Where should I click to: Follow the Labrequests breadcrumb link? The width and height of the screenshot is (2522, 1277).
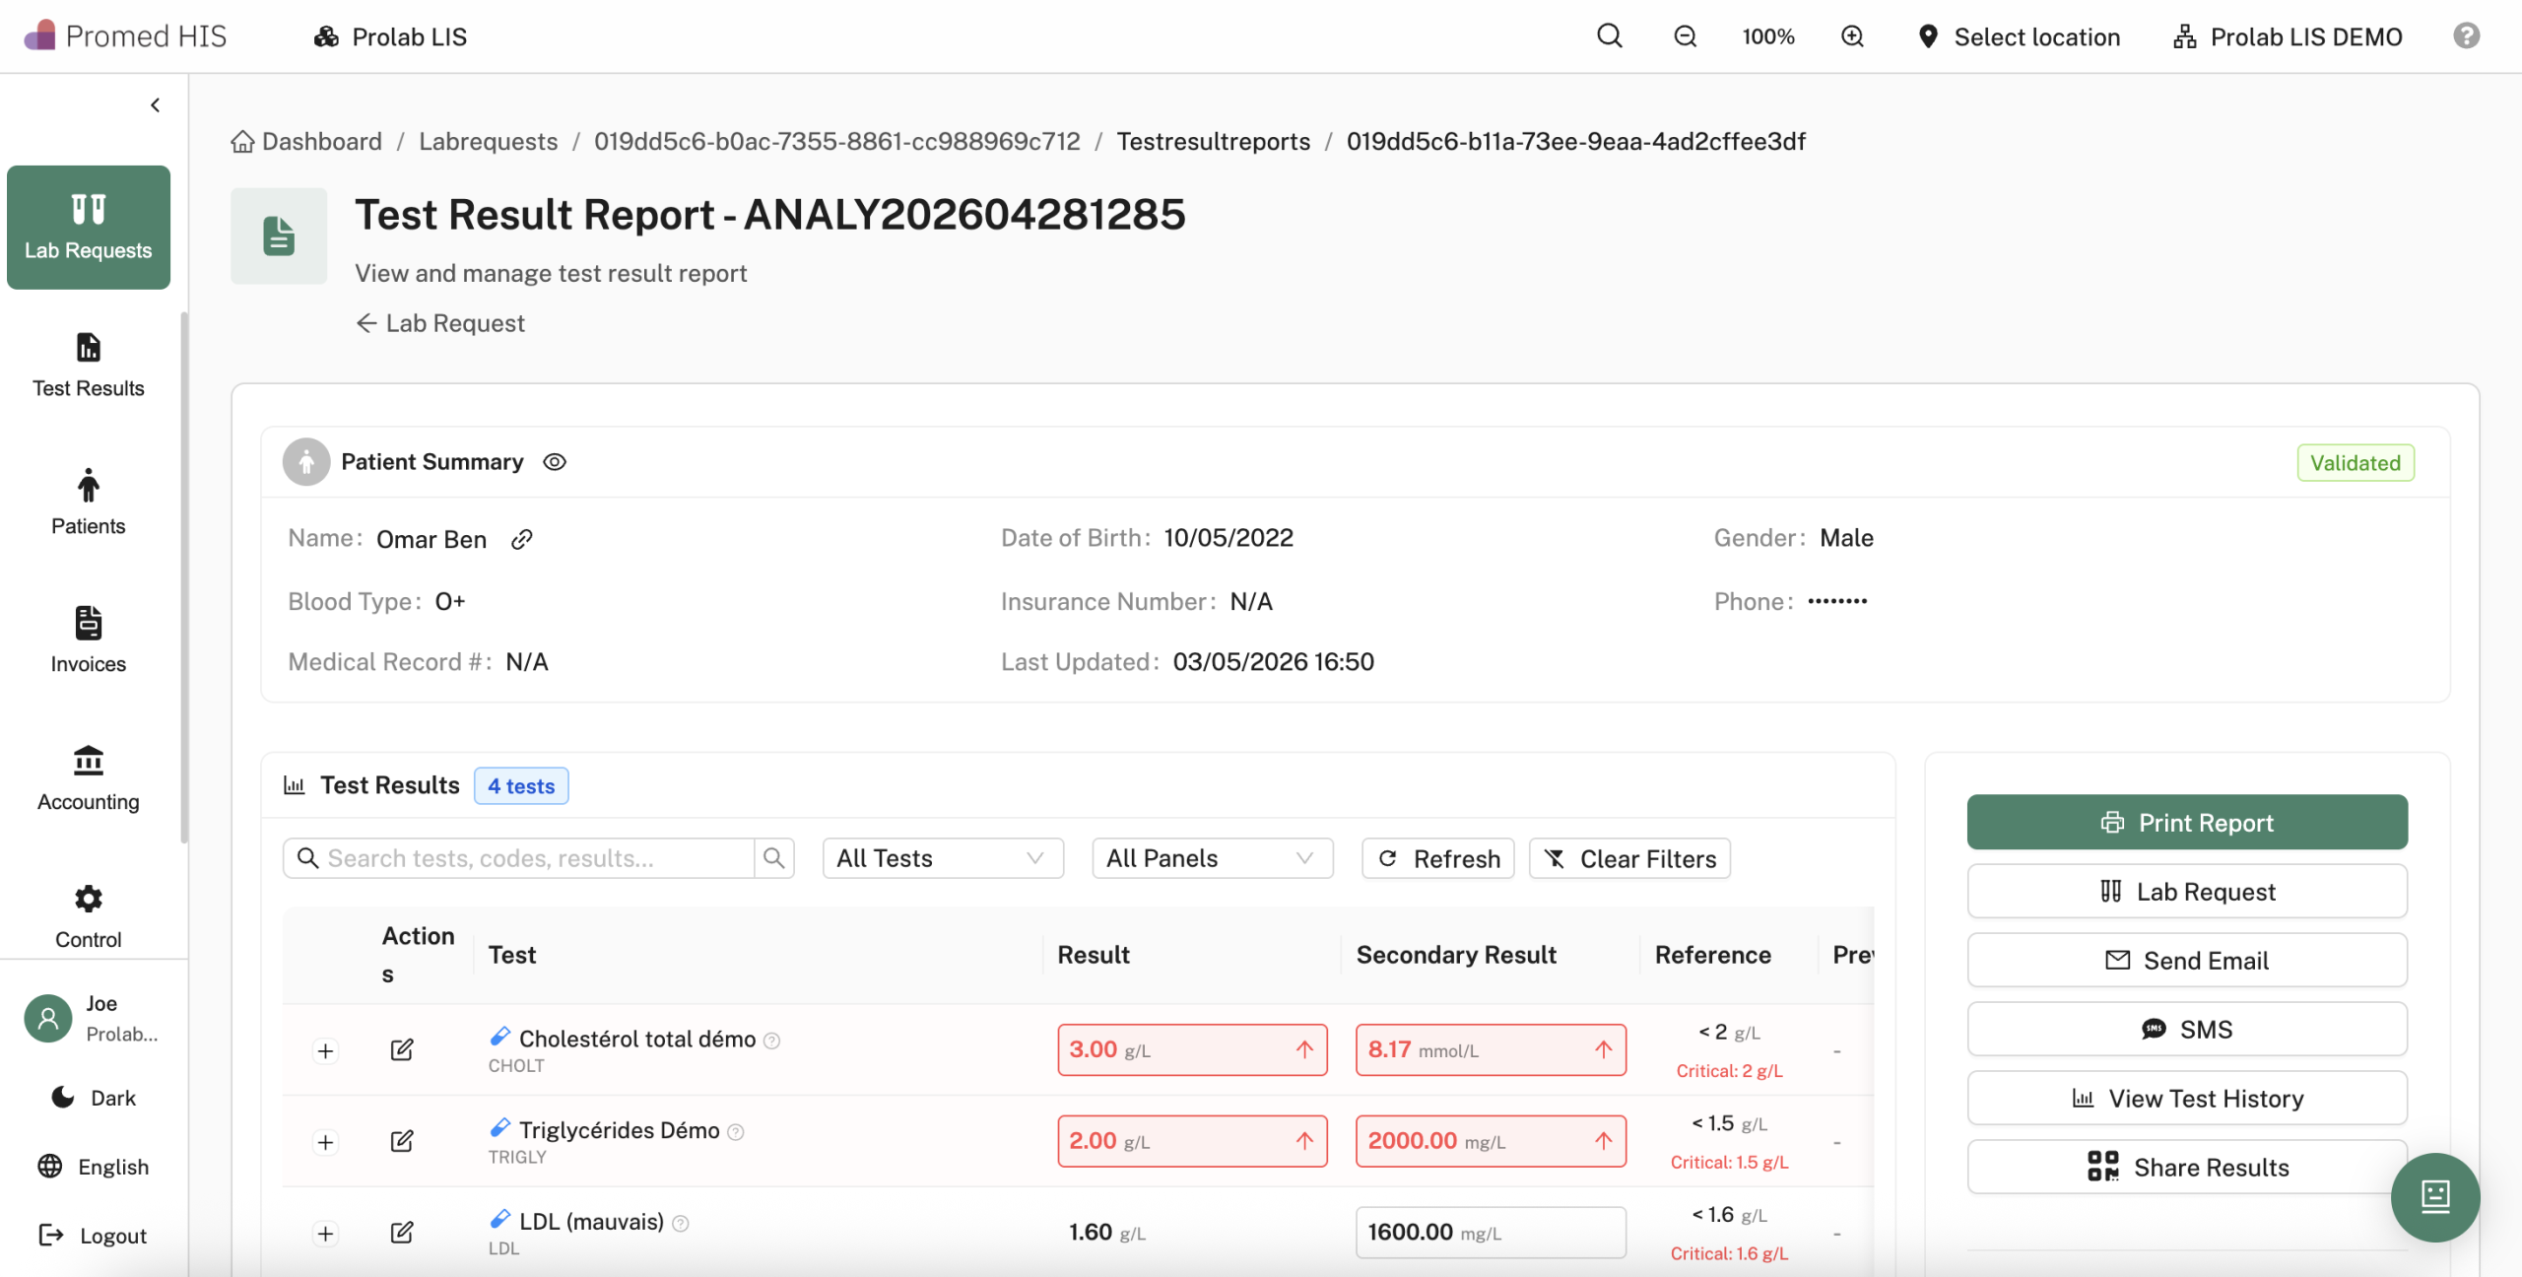pos(488,141)
